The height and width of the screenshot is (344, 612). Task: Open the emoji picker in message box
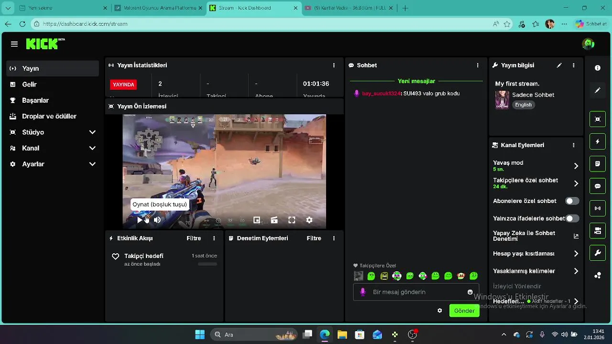click(x=470, y=292)
